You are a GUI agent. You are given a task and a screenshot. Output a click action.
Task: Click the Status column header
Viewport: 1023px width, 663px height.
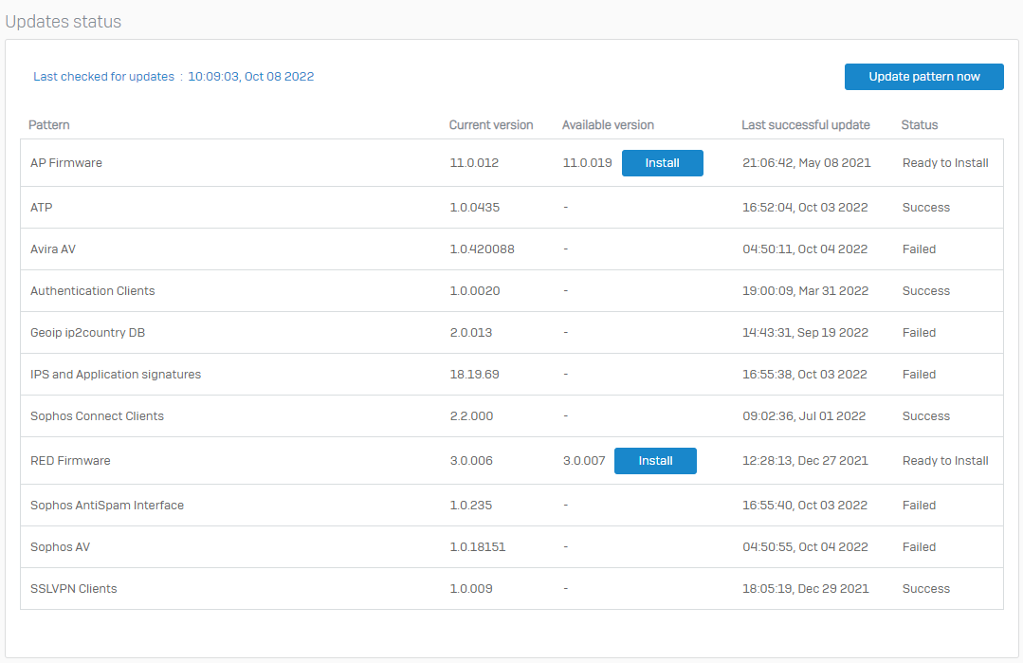pyautogui.click(x=920, y=124)
